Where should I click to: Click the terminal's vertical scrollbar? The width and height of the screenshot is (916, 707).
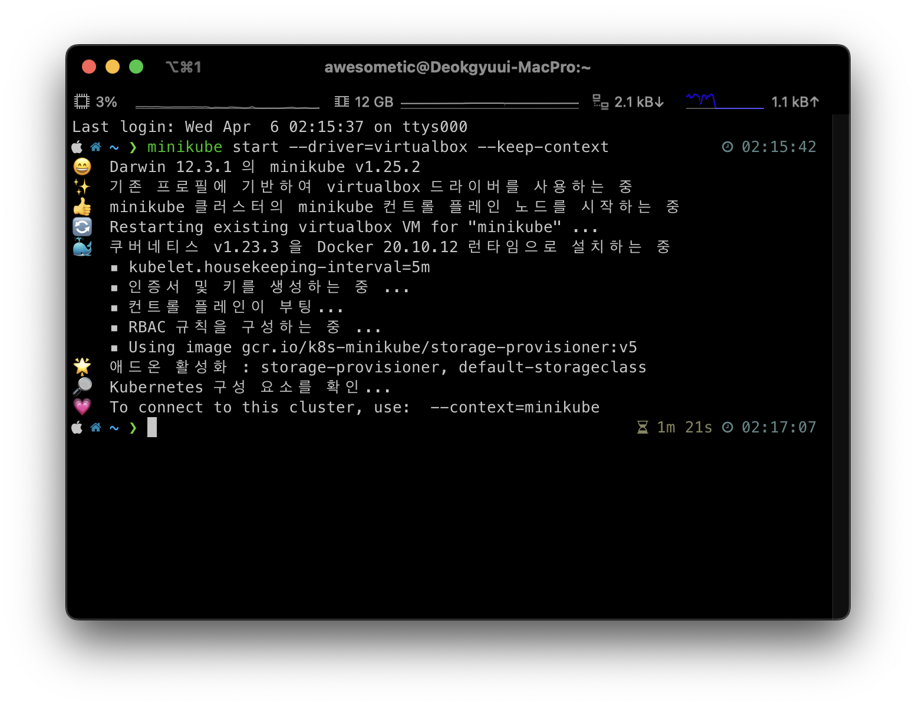tap(840, 365)
